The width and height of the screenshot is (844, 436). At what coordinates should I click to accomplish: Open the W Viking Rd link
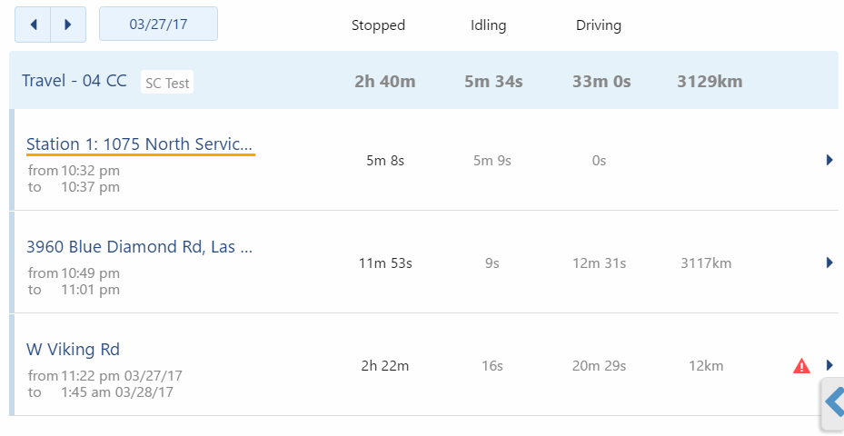74,350
